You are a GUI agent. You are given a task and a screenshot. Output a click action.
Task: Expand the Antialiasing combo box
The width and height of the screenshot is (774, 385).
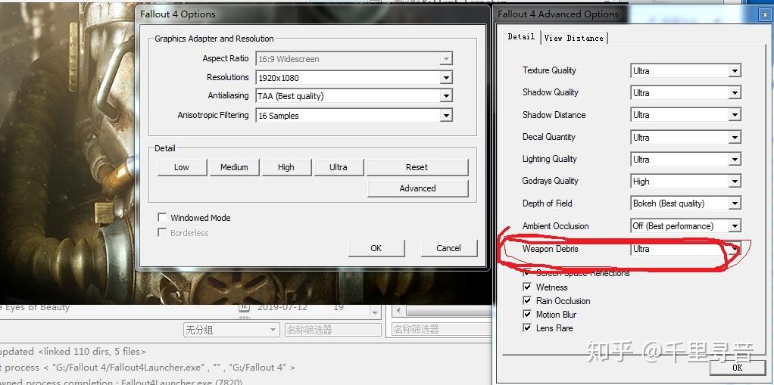coord(354,96)
